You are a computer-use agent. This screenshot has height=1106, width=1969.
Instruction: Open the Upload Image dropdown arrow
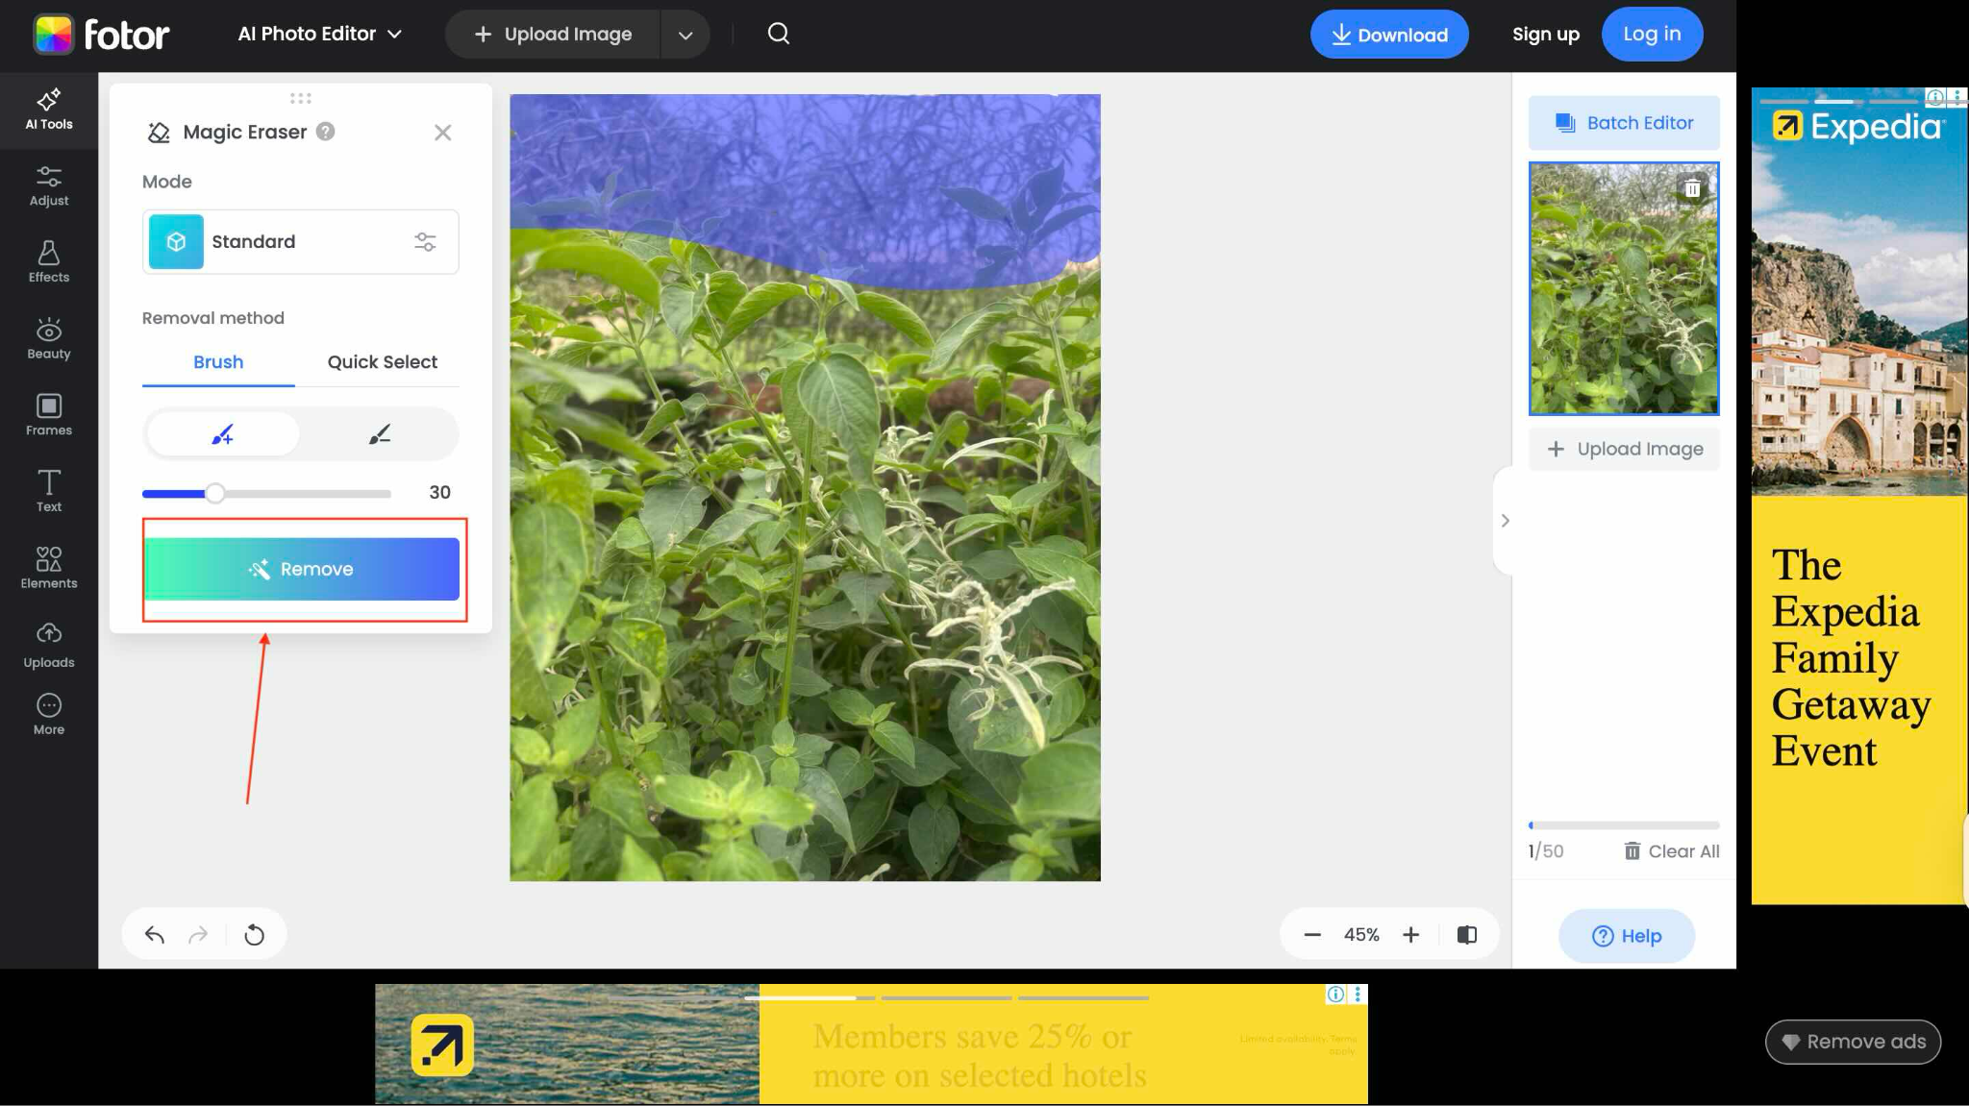pyautogui.click(x=685, y=36)
